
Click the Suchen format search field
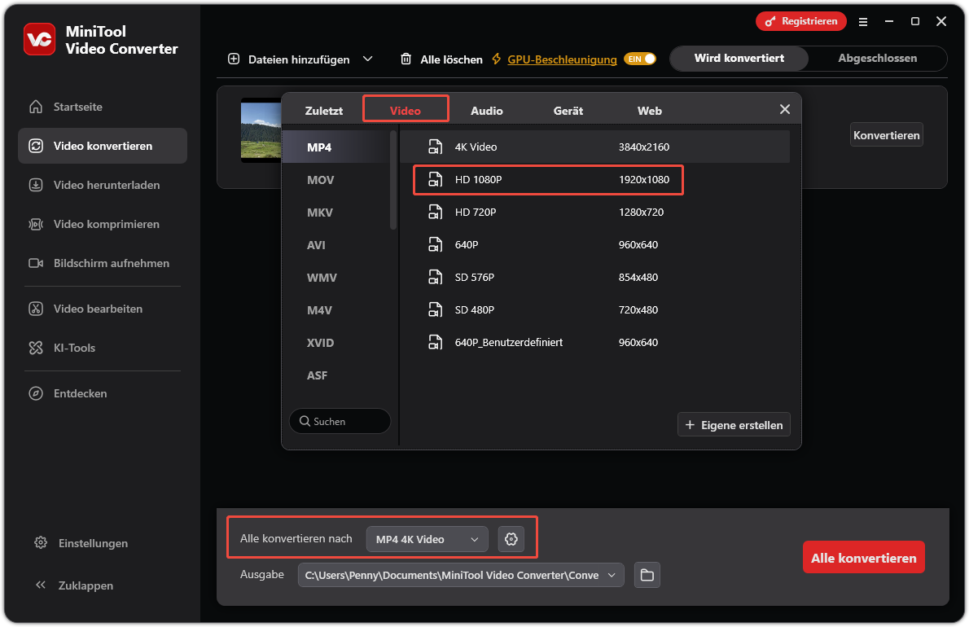[x=340, y=421]
